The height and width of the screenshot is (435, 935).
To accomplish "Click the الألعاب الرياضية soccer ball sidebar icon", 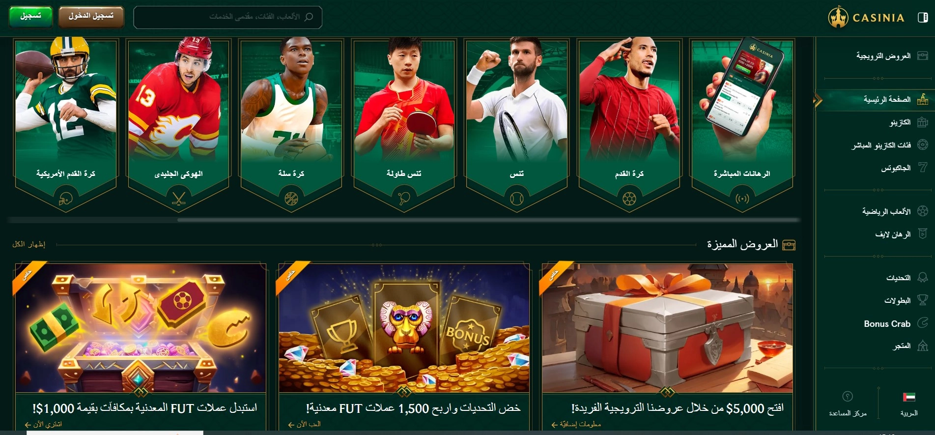I will click(x=923, y=211).
